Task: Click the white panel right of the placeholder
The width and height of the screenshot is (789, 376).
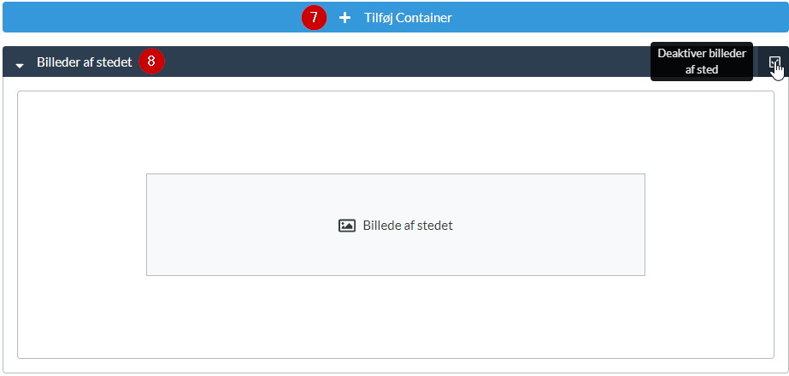Action: tap(710, 225)
